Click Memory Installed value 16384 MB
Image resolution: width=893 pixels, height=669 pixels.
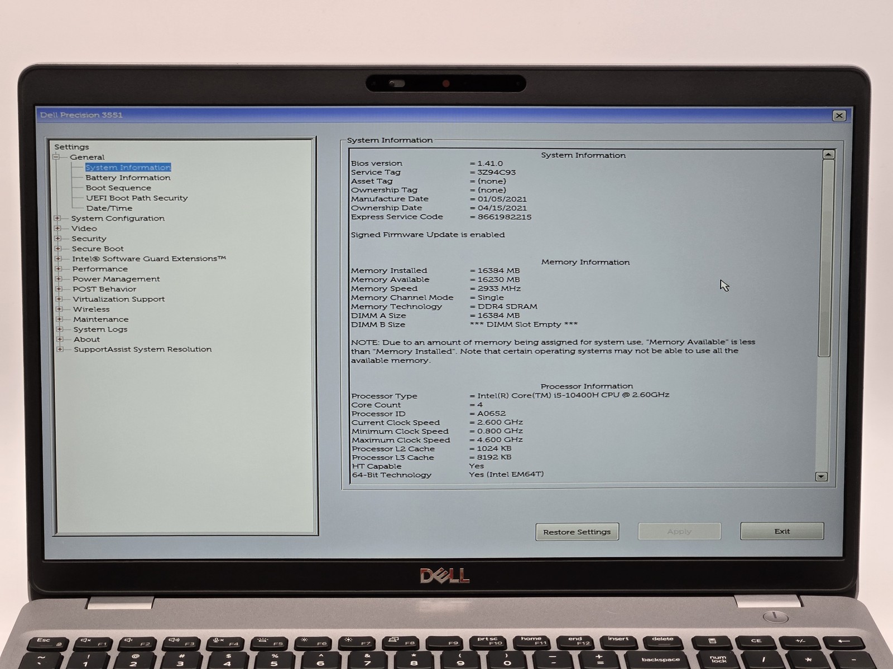coord(498,270)
